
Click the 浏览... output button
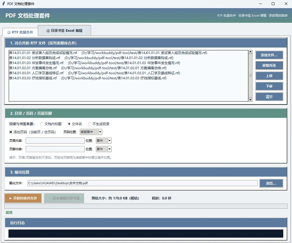pos(271,183)
